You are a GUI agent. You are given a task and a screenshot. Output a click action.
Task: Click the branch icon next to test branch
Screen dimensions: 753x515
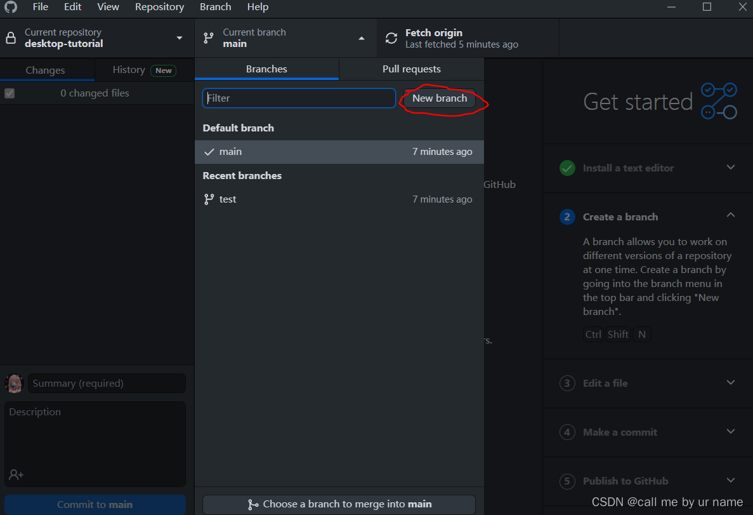tap(209, 199)
